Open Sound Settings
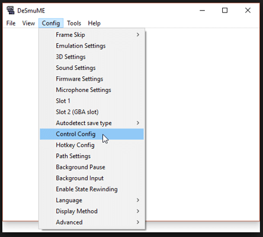The height and width of the screenshot is (237, 263). 92,68
